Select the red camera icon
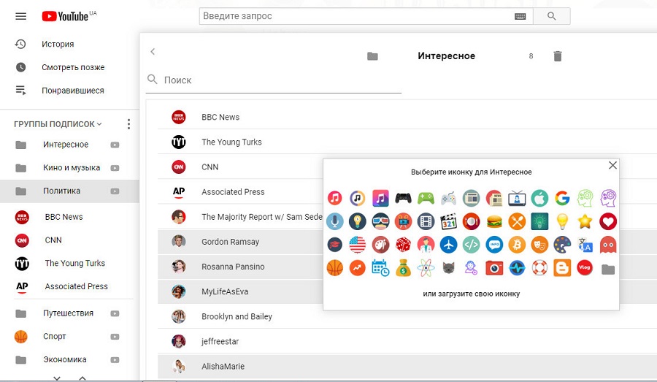Image resolution: width=657 pixels, height=382 pixels. (x=494, y=268)
